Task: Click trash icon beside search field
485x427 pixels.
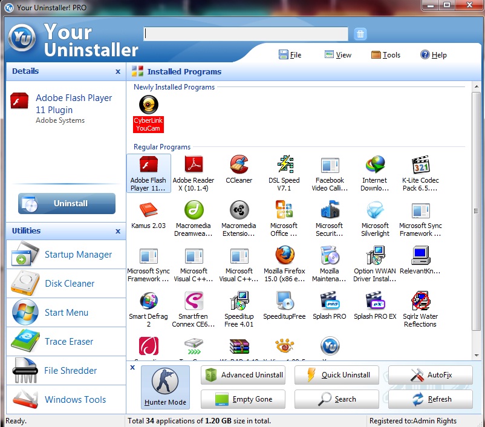Action: [360, 34]
